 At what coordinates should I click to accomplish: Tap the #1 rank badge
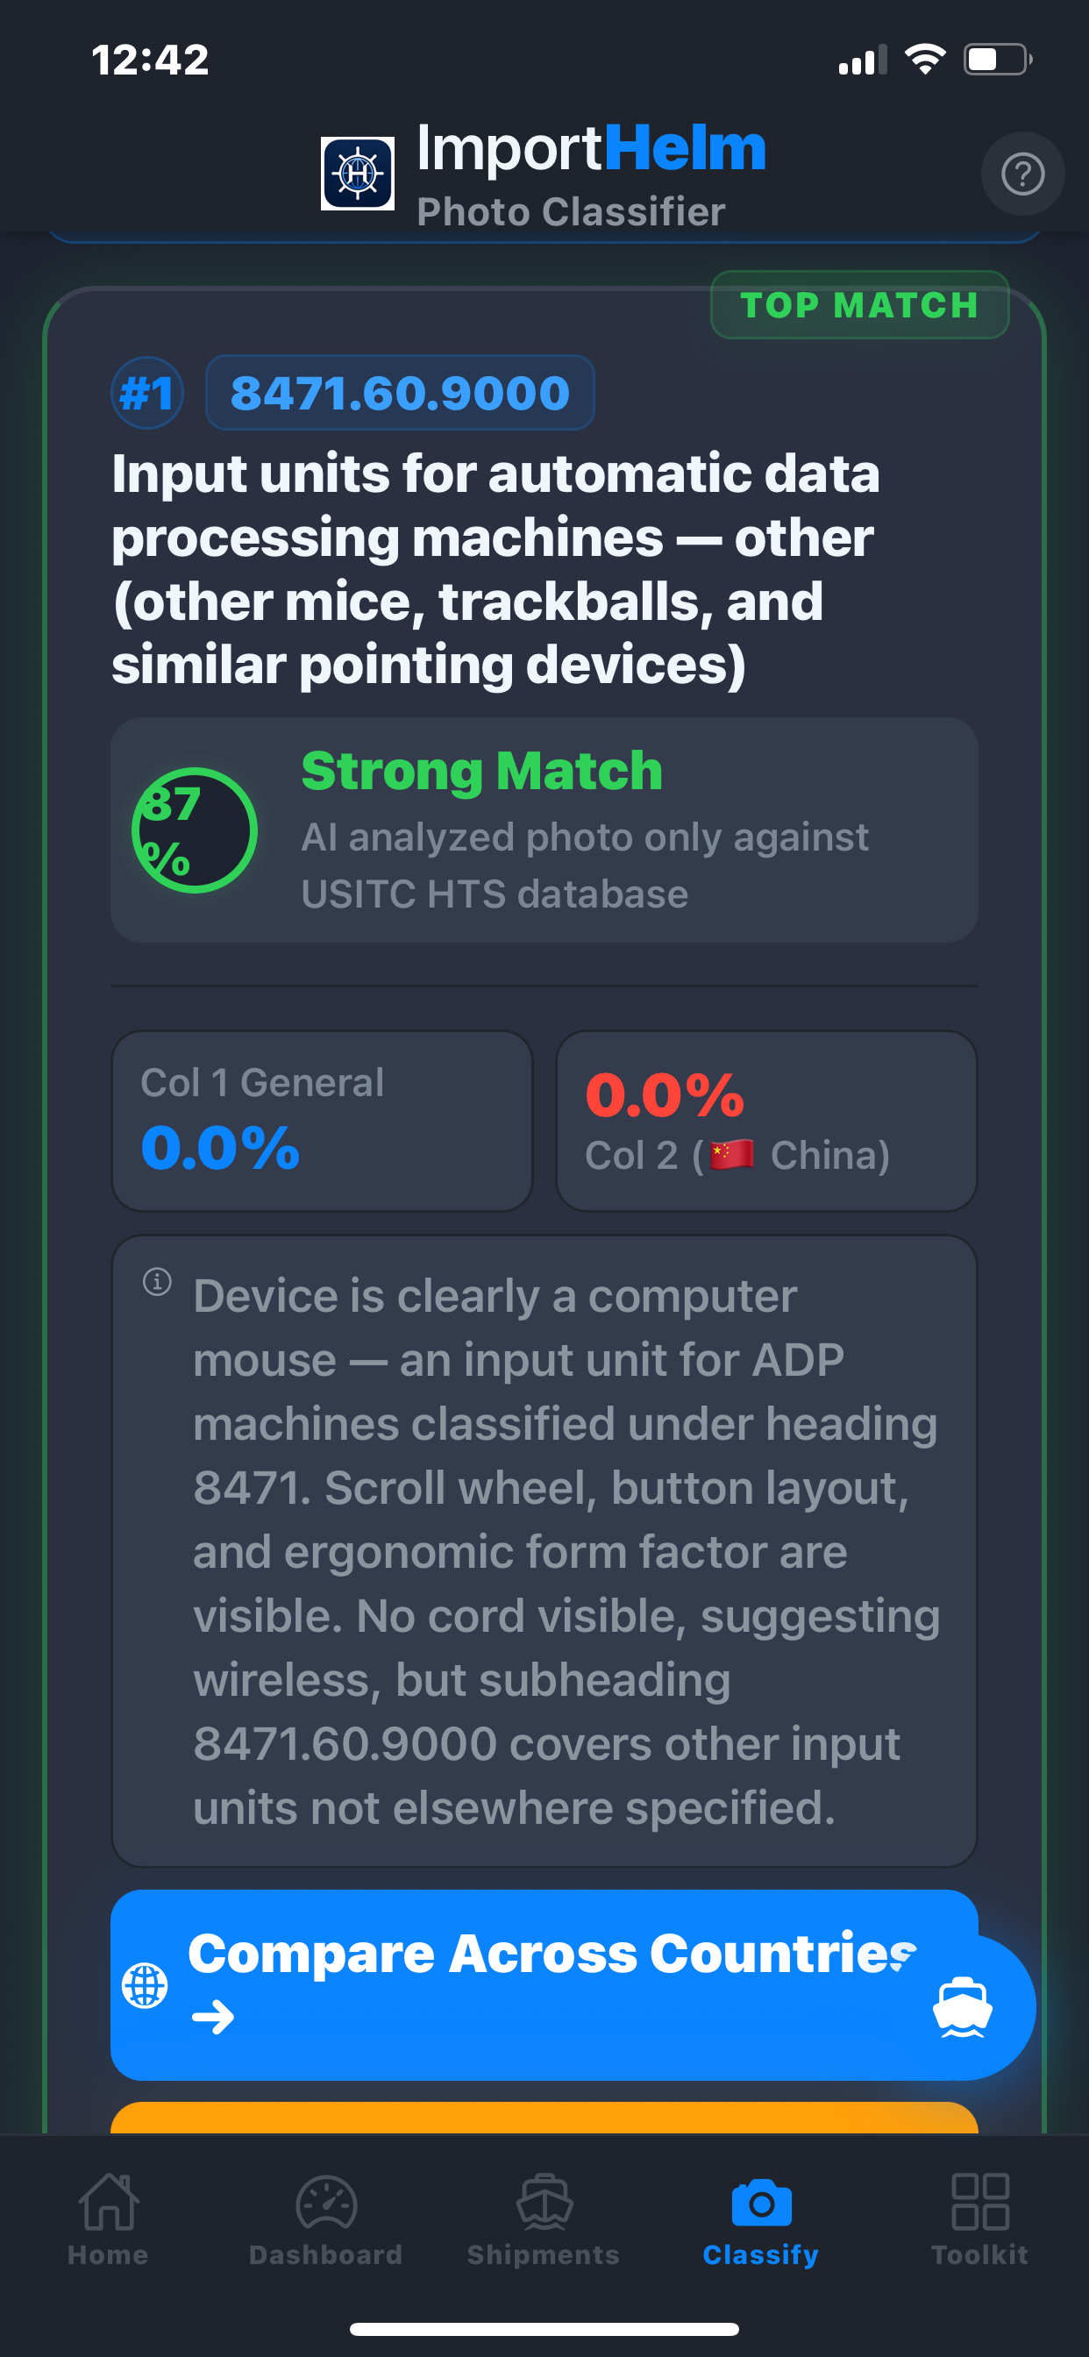point(147,393)
